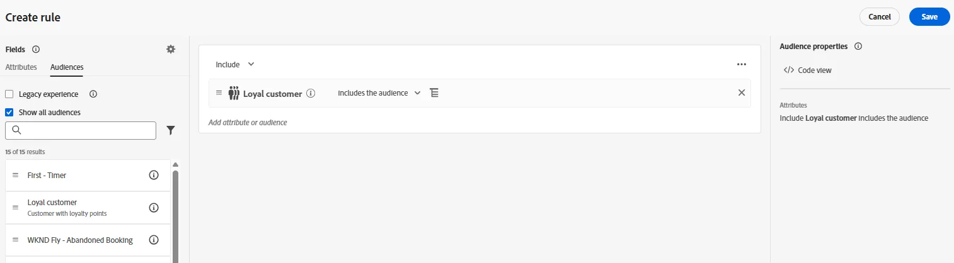This screenshot has height=263, width=954.
Task: Focus the audience search field
Action: tap(81, 130)
